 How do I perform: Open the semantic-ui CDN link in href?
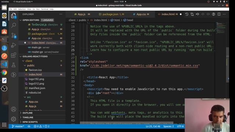click(x=144, y=66)
